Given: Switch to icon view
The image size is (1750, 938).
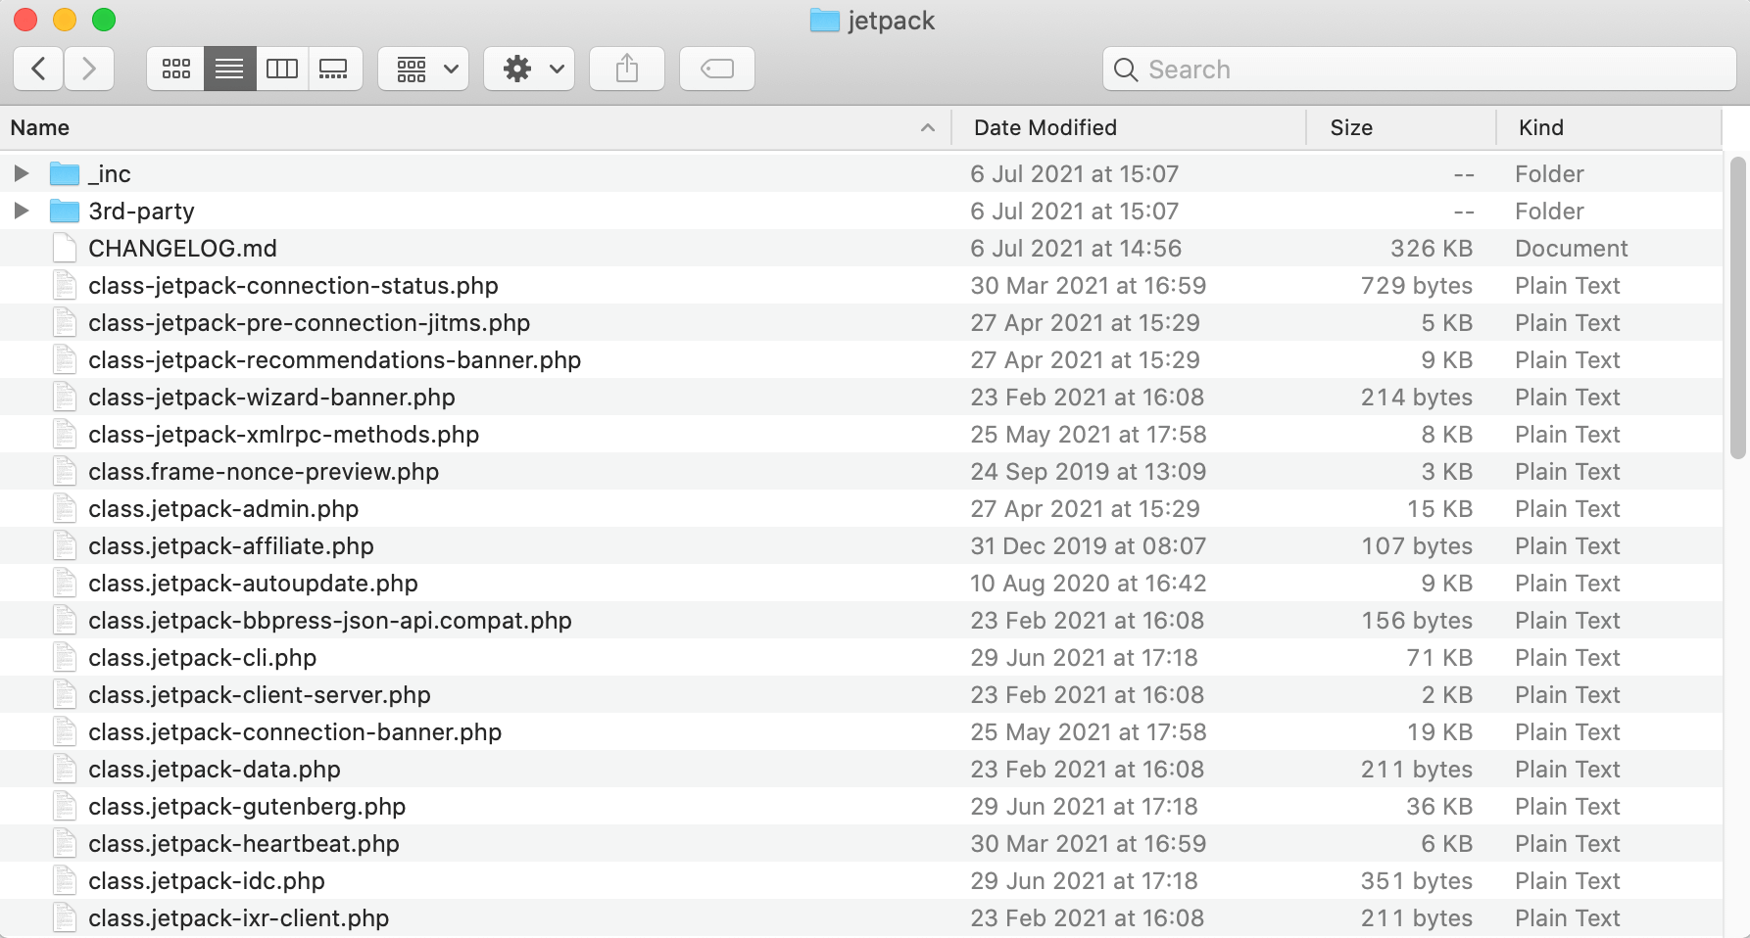Looking at the screenshot, I should tap(176, 69).
